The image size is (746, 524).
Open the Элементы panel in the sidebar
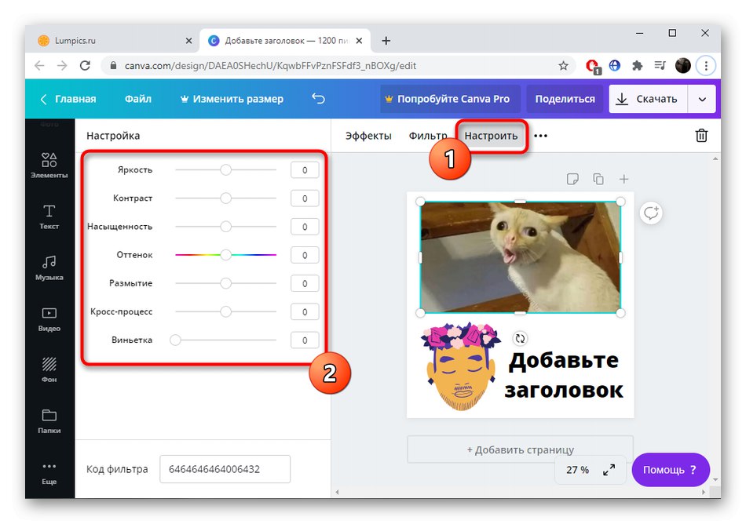[x=49, y=165]
